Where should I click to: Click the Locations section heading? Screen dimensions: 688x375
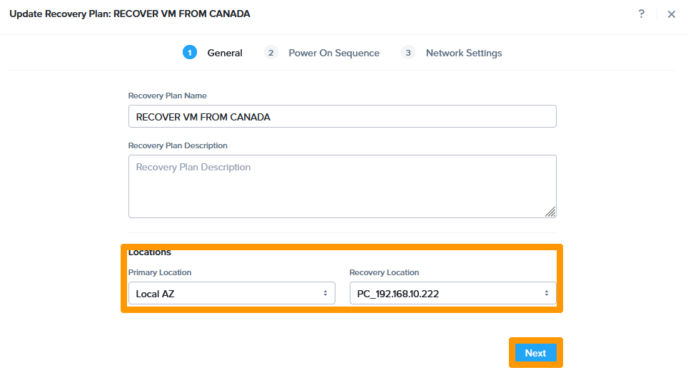pos(150,252)
